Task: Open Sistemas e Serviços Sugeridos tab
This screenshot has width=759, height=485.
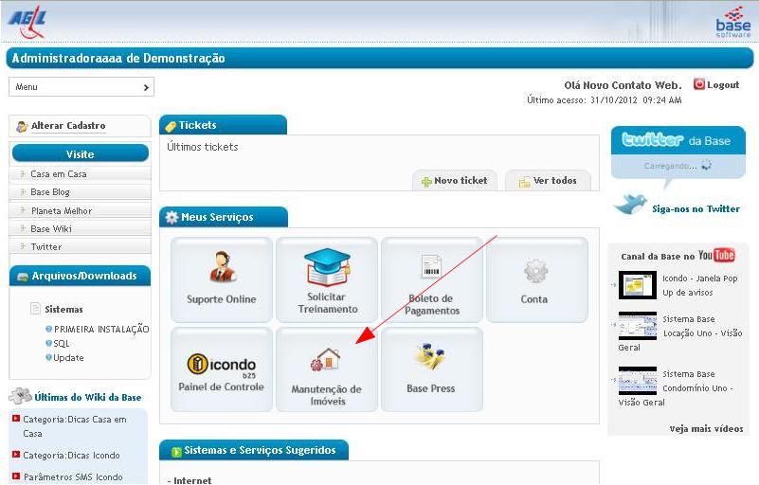Action: tap(254, 450)
